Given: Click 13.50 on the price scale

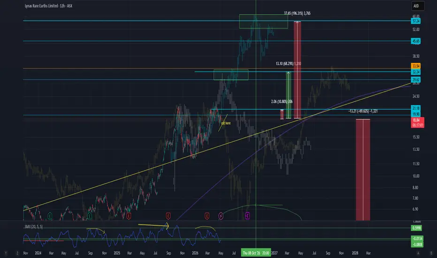Looking at the screenshot, I should 416,149.
